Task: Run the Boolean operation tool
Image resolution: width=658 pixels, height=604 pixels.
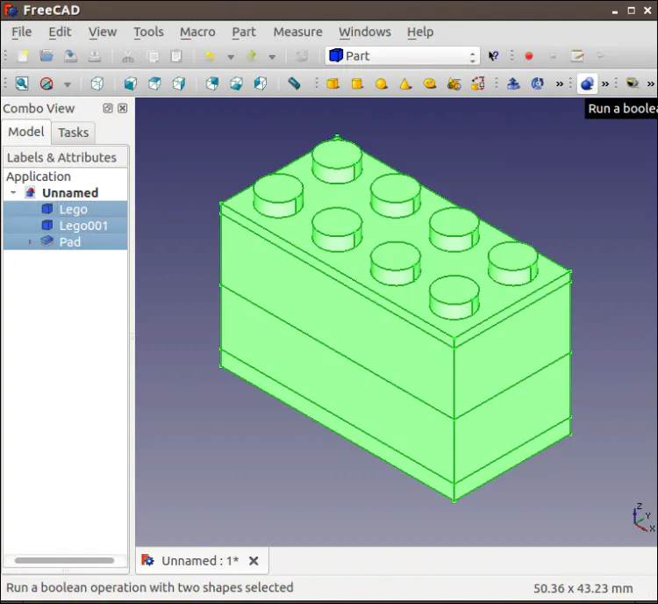Action: (587, 84)
